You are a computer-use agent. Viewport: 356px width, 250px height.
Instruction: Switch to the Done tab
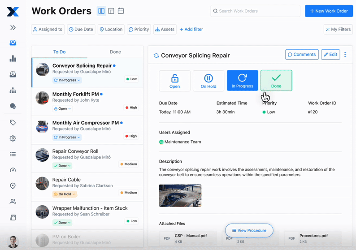click(115, 52)
